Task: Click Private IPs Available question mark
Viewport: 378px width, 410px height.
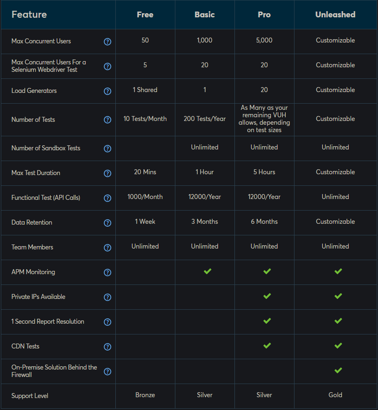Action: click(x=108, y=297)
